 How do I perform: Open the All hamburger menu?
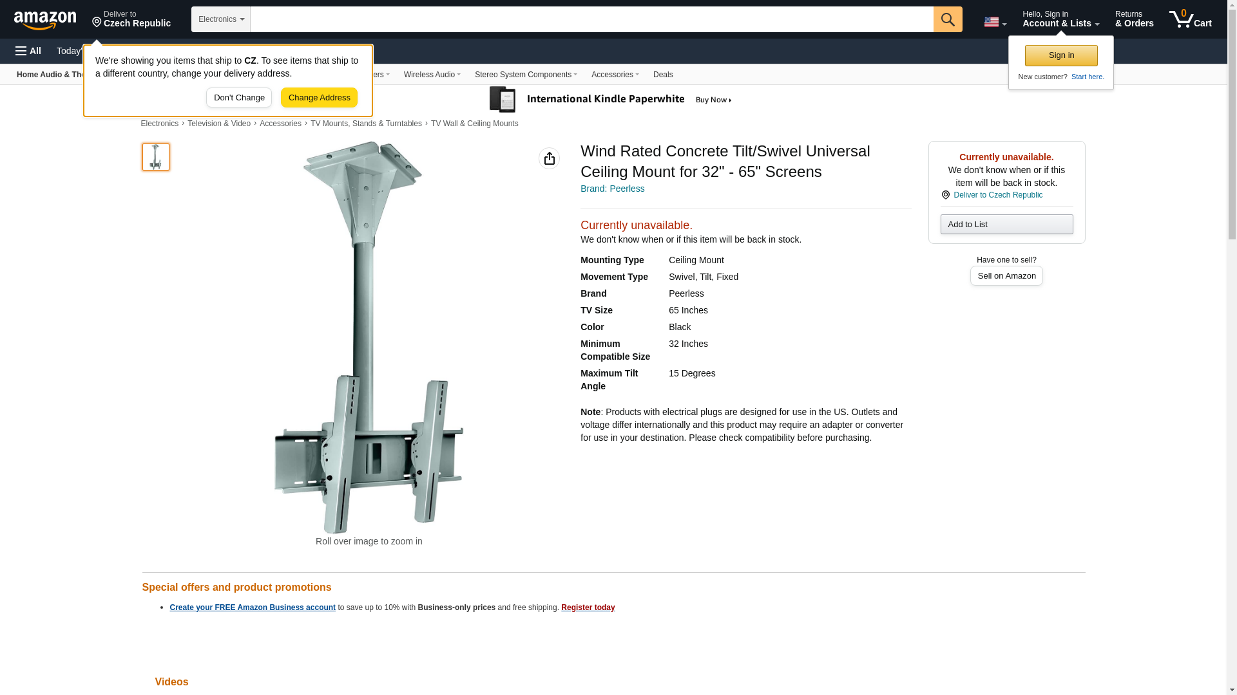pyautogui.click(x=28, y=51)
